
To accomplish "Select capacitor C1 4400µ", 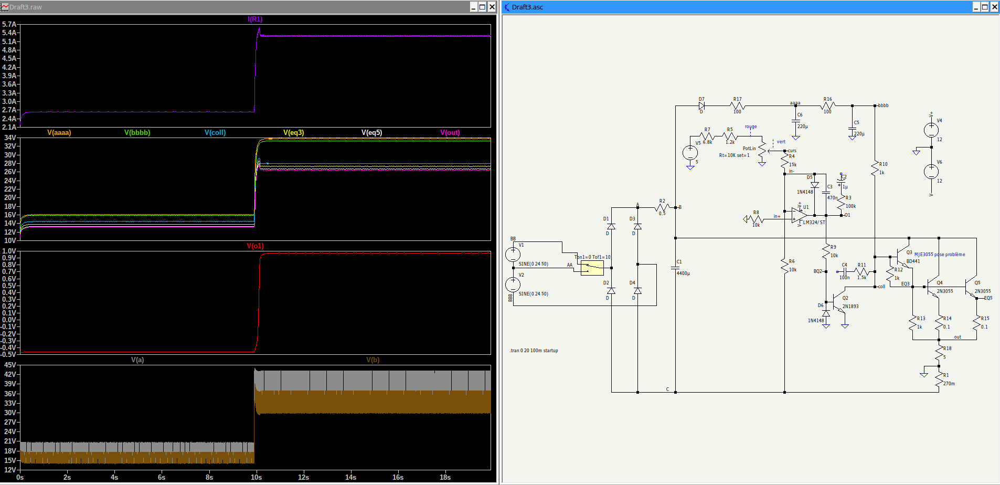I will 675,268.
